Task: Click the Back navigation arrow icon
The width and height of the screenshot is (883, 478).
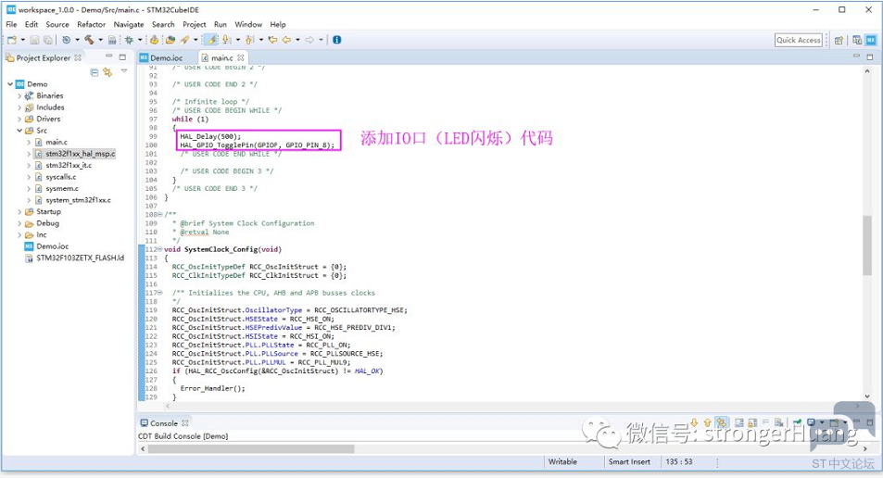Action: (286, 40)
